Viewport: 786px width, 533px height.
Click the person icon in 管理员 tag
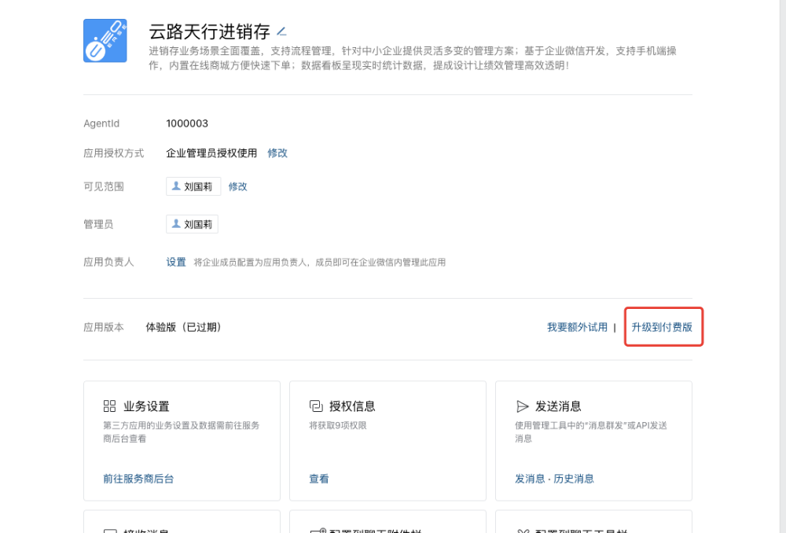point(176,223)
